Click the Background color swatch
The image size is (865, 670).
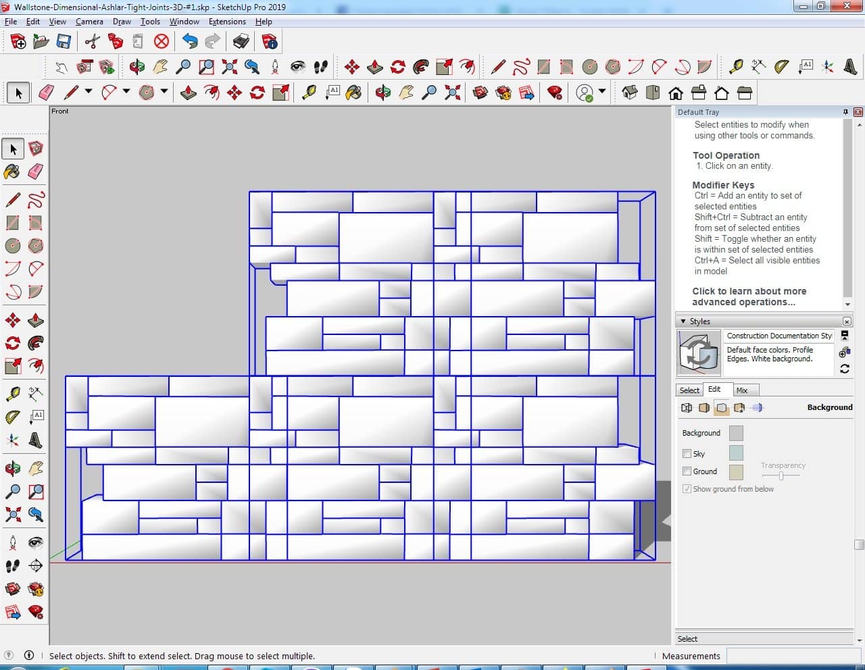tap(736, 433)
